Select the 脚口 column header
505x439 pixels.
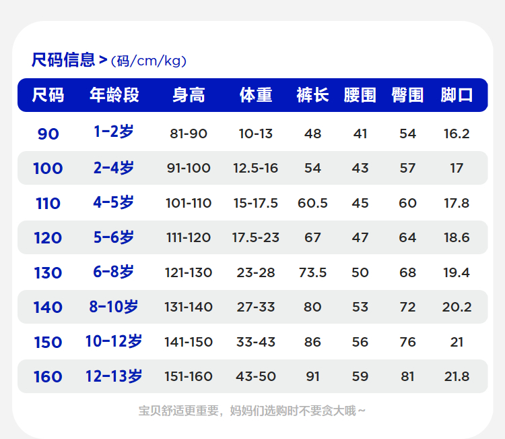457,95
